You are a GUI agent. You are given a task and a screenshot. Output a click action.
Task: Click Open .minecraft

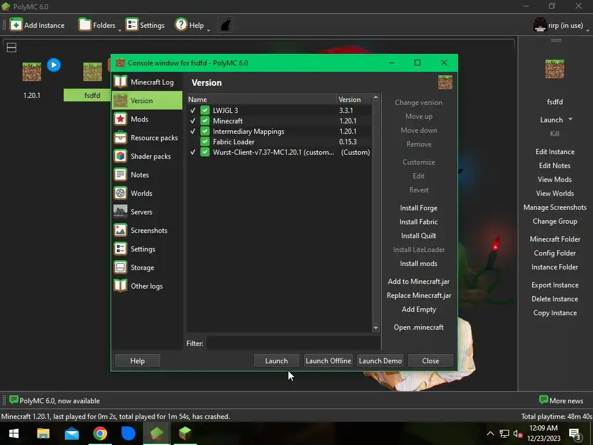pos(419,327)
